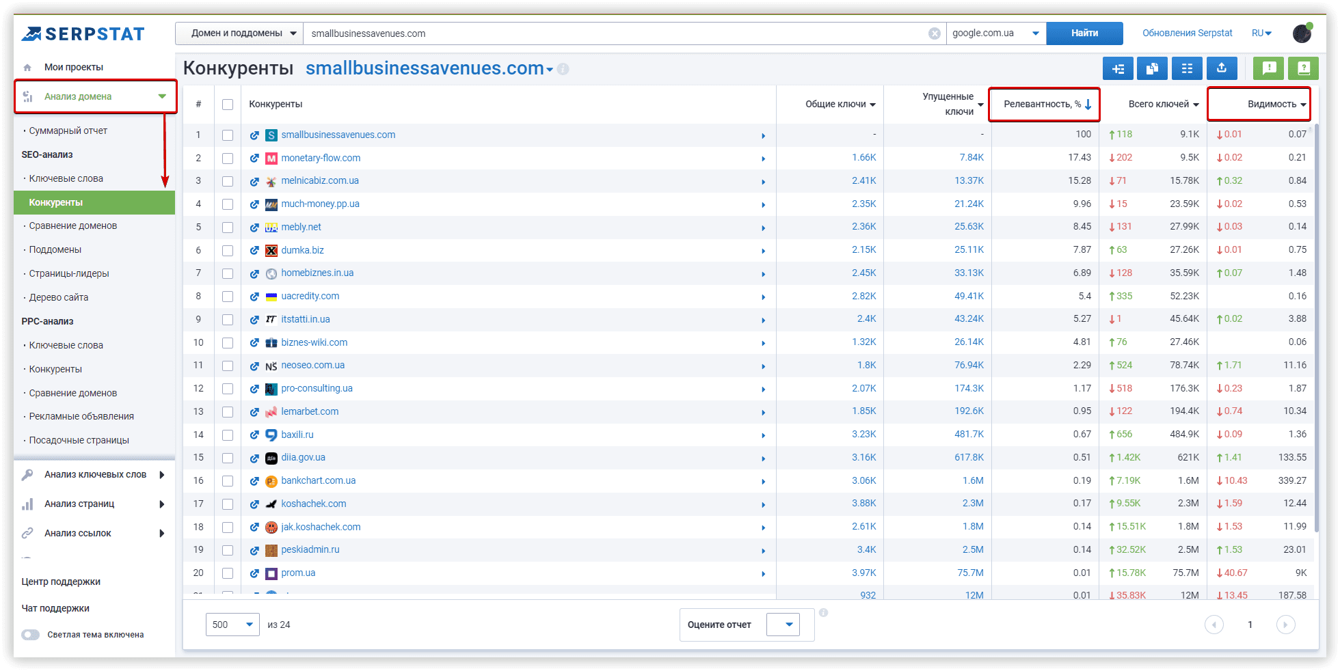Clear the domain search field

[x=934, y=33]
